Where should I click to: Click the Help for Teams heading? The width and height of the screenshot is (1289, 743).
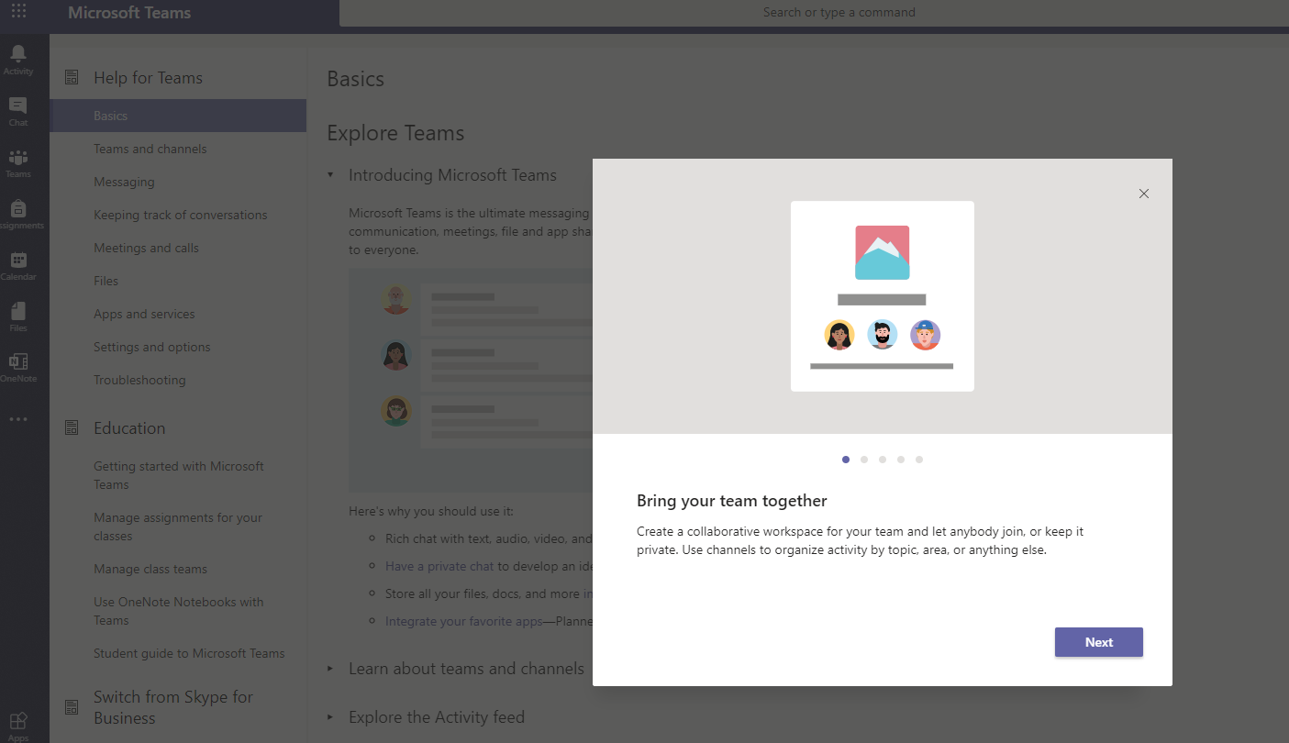[x=148, y=78]
